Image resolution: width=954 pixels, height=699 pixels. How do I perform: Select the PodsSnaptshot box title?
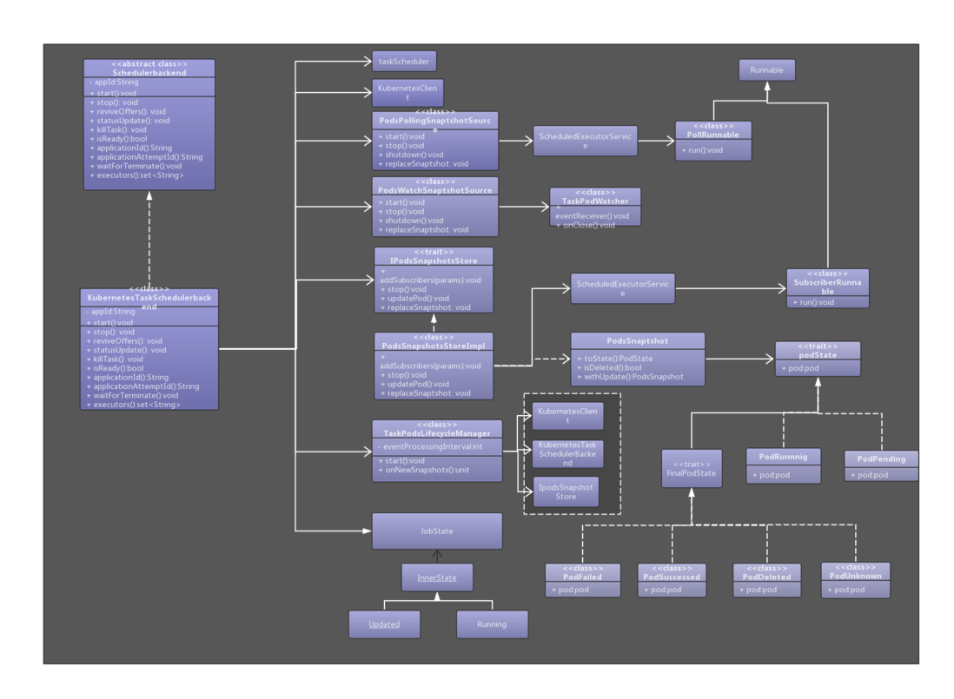[x=638, y=341]
